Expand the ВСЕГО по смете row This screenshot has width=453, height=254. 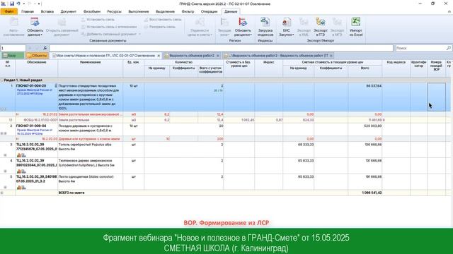(x=2, y=193)
